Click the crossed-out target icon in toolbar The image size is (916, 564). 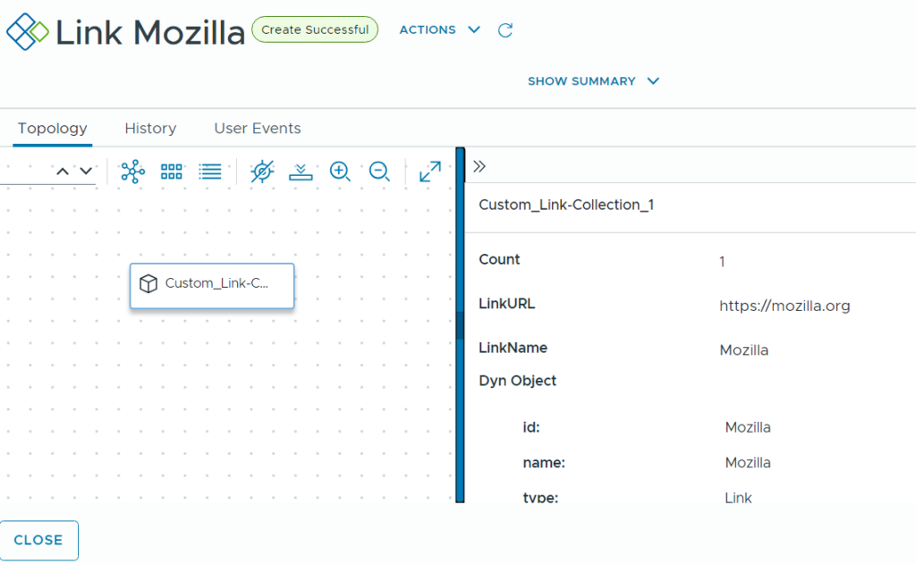pos(262,172)
